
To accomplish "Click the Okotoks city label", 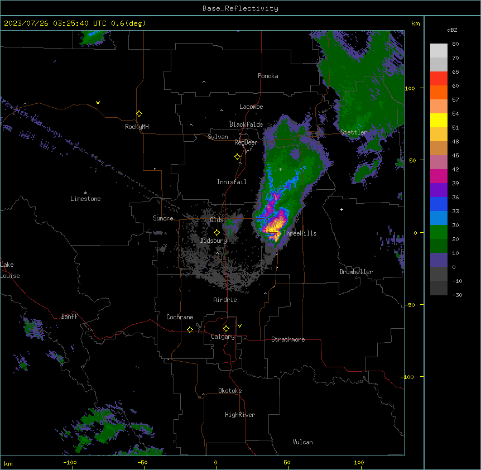I will pyautogui.click(x=230, y=391).
